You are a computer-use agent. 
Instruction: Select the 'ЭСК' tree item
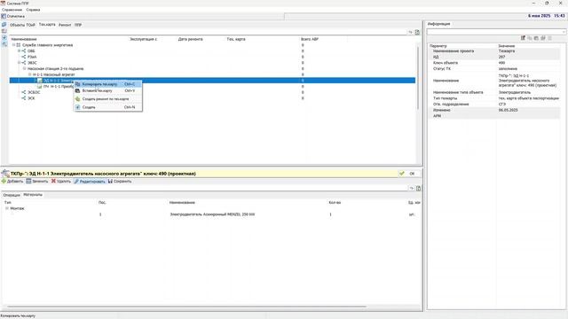click(31, 98)
